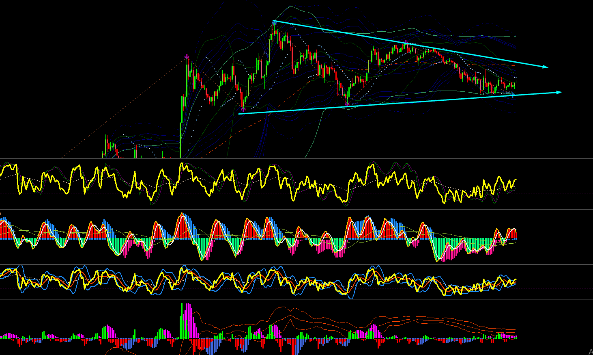Click the magenta marker at the later swing low
593x355 pixels.
tap(347, 104)
